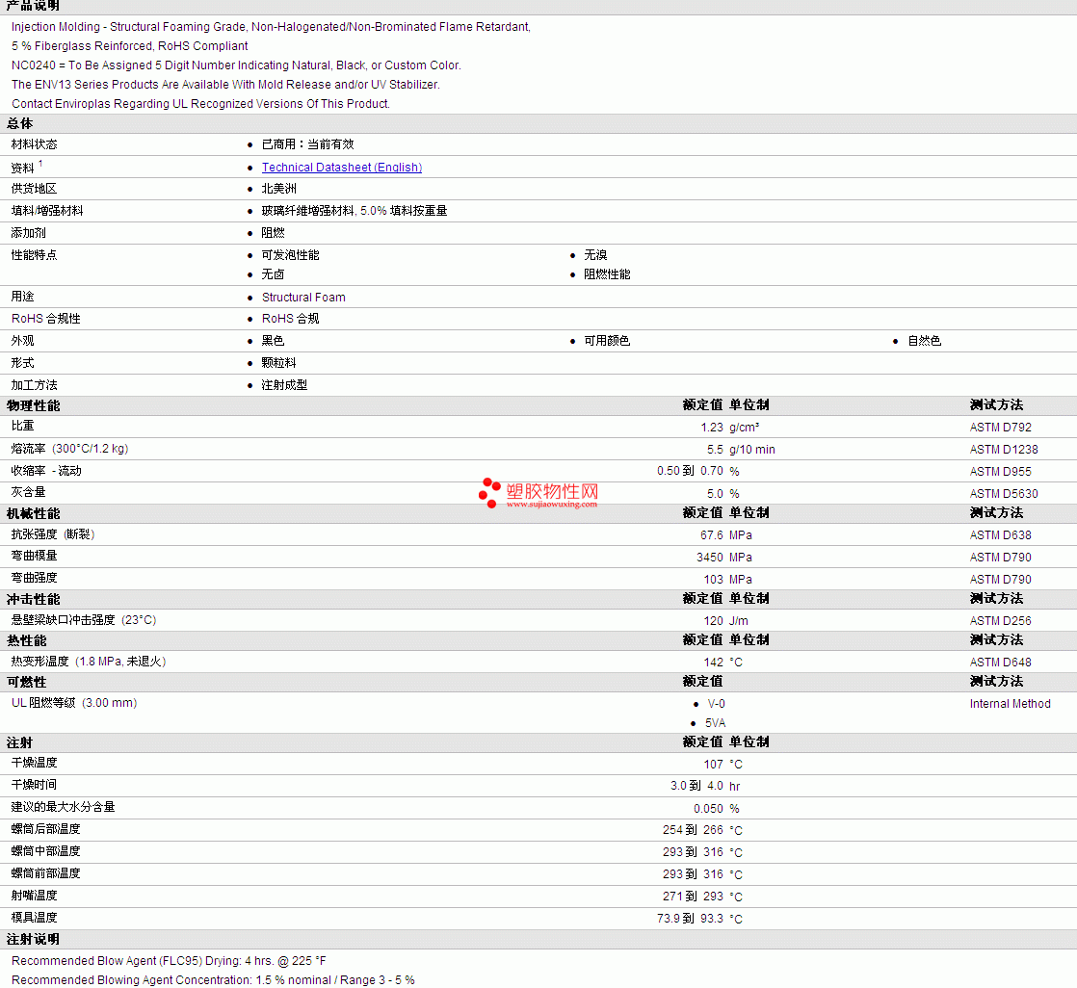Select the 5.5 g/10 min melt flow value

tap(741, 449)
